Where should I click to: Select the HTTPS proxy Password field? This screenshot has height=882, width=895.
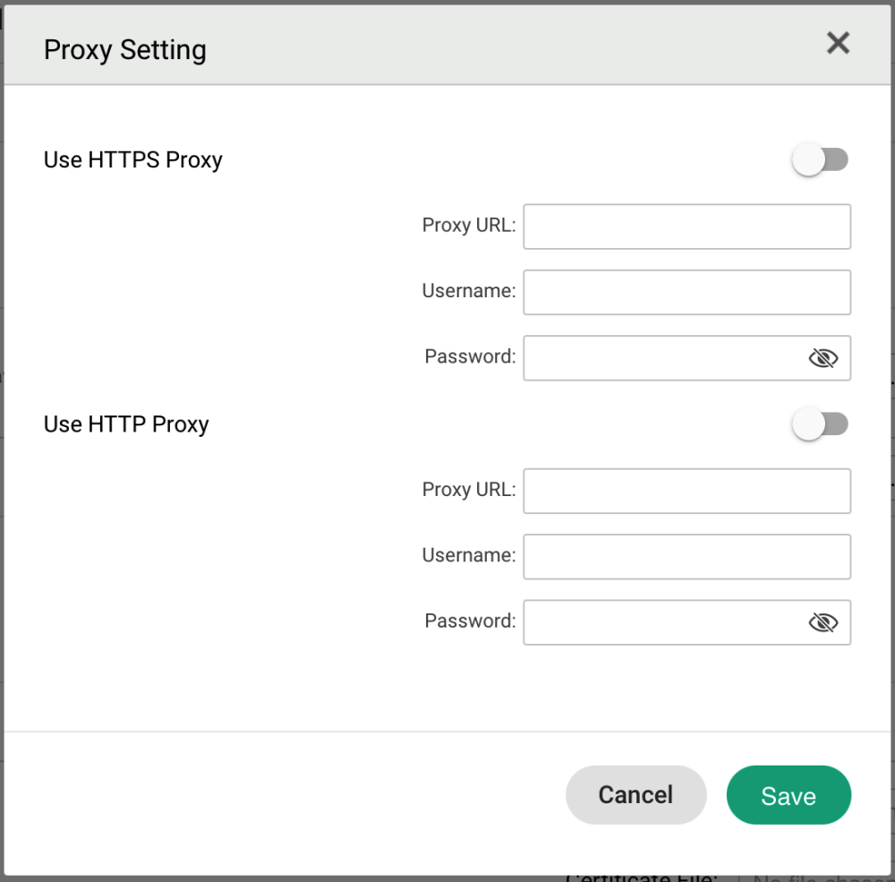(x=662, y=358)
